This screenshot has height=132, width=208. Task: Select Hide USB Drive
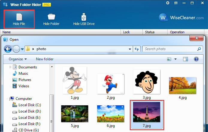point(84,19)
